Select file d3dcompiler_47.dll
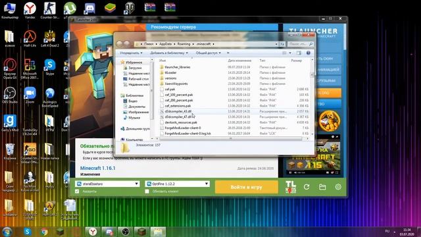 coord(178,117)
